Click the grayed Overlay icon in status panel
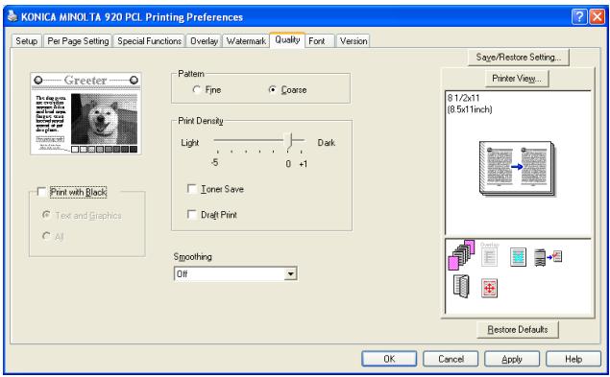This screenshot has height=377, width=610. [x=489, y=255]
